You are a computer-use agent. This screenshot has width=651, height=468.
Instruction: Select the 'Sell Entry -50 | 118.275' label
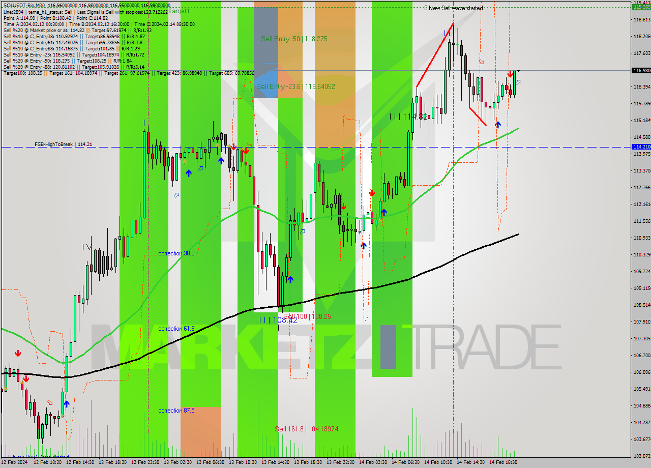click(x=294, y=39)
